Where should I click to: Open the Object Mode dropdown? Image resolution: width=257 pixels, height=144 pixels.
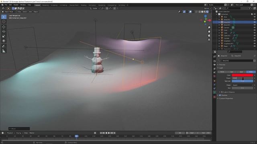click(x=8, y=12)
